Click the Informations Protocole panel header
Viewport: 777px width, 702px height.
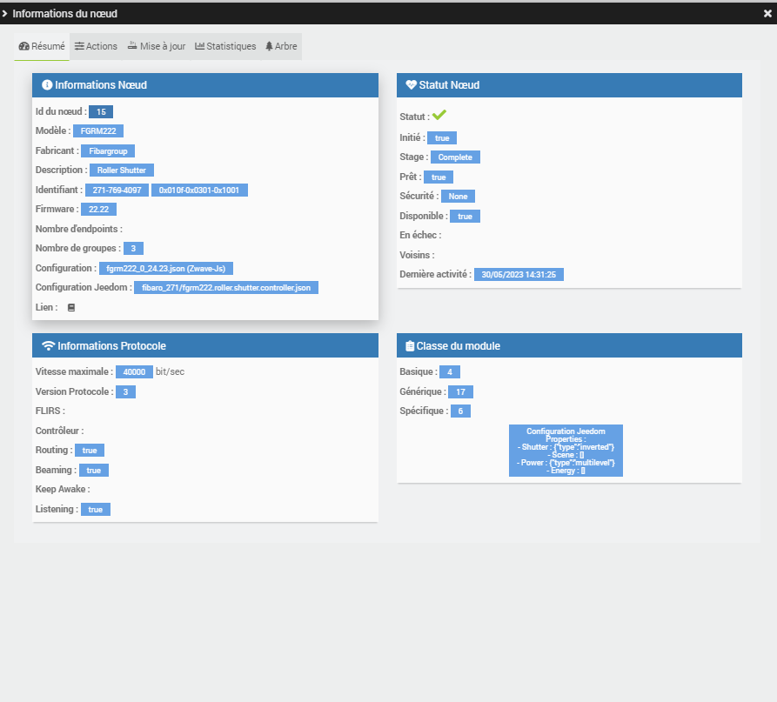pos(205,346)
